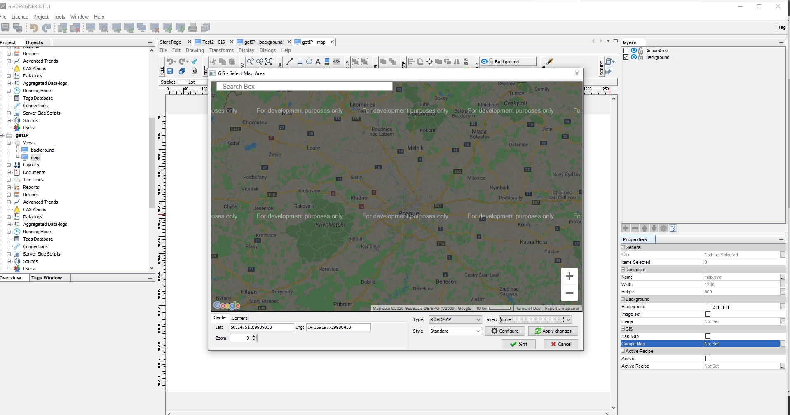This screenshot has width=790, height=415.
Task: Click the move arrows icon in editor toolbar
Action: tap(429, 61)
